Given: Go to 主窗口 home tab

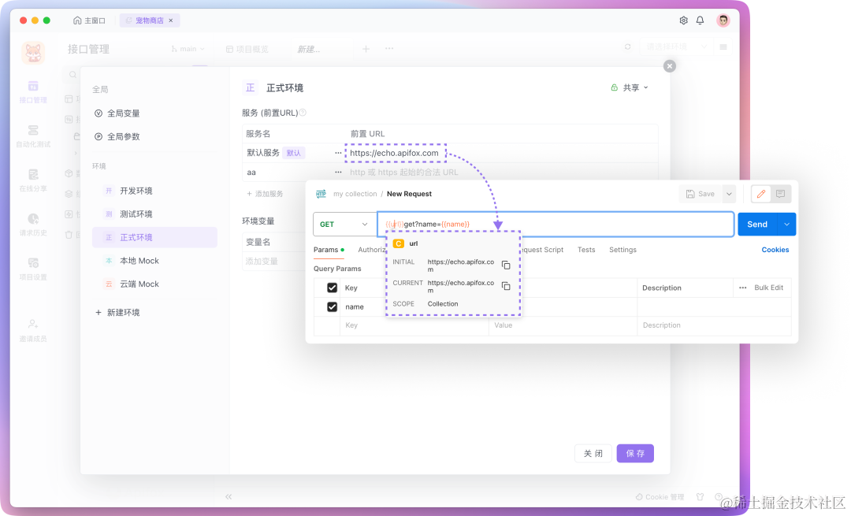Looking at the screenshot, I should pyautogui.click(x=90, y=20).
